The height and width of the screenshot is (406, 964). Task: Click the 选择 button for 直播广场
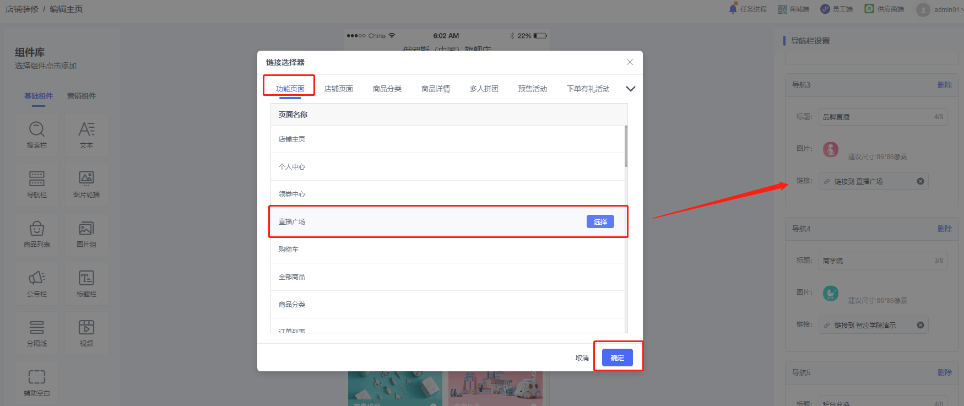600,221
